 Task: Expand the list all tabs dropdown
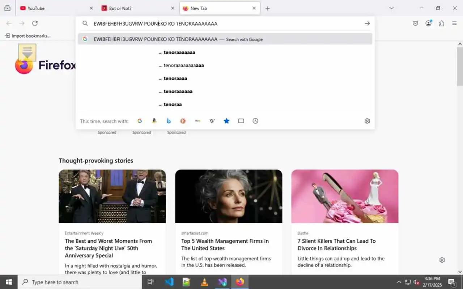click(x=391, y=8)
